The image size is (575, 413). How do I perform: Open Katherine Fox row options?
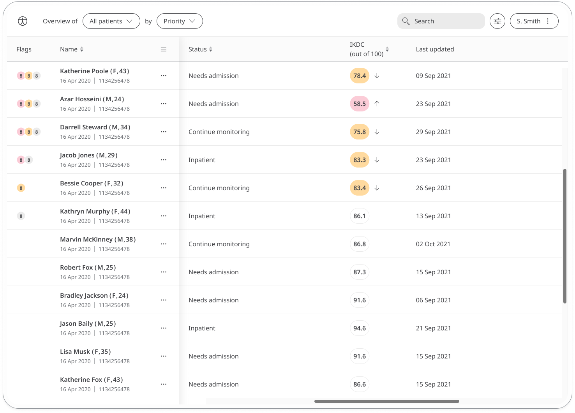point(164,384)
